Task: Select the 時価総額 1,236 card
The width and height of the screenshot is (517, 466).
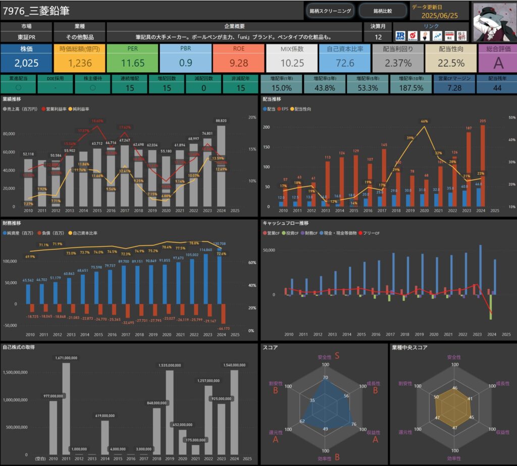Action: pos(79,58)
